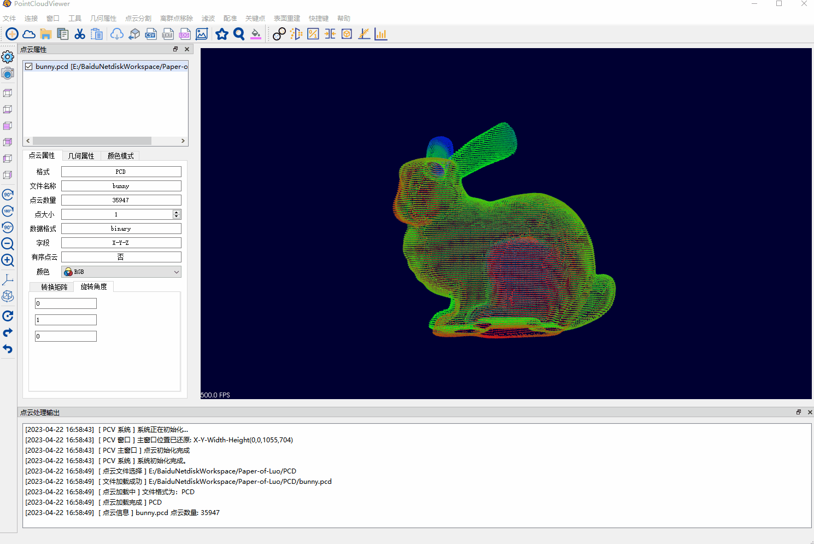Click the copy documents toolbar icon
Image resolution: width=814 pixels, height=544 pixels.
coord(63,34)
